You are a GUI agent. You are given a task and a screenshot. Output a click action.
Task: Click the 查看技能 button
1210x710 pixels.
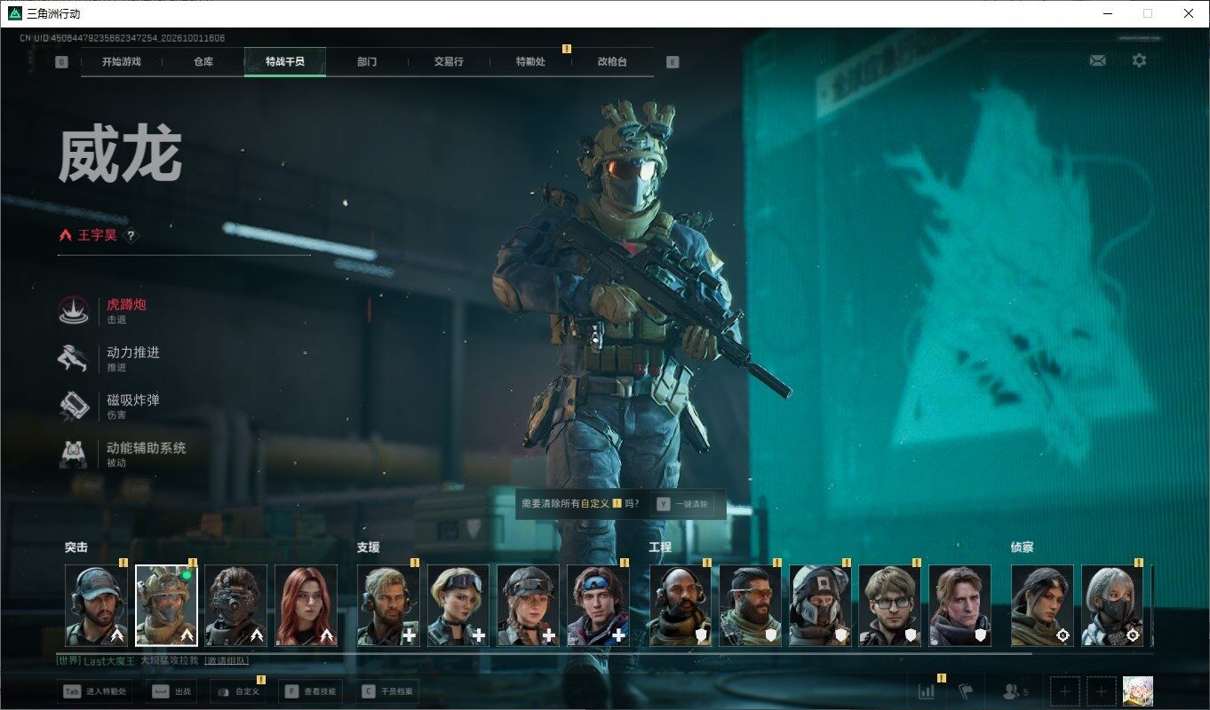(x=311, y=691)
